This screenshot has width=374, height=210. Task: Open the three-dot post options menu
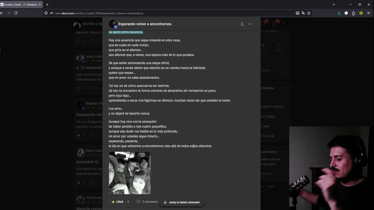click(x=250, y=24)
